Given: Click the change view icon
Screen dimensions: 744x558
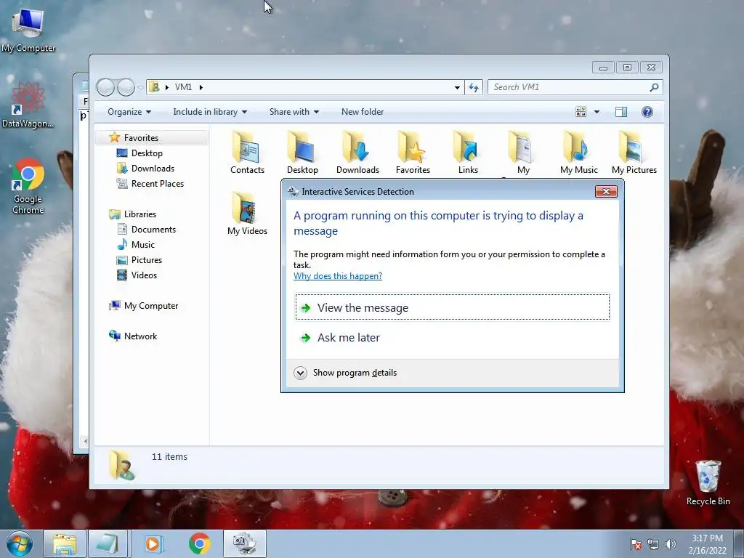Looking at the screenshot, I should [581, 112].
